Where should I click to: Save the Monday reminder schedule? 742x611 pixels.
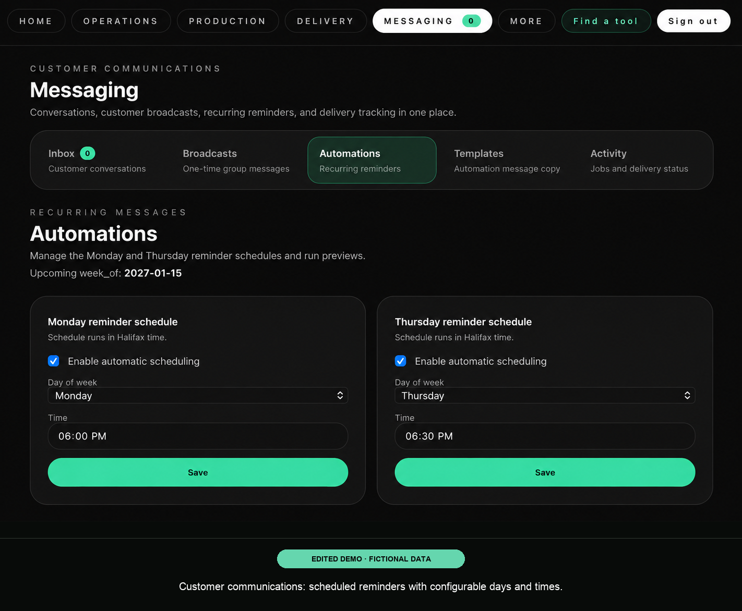[198, 472]
